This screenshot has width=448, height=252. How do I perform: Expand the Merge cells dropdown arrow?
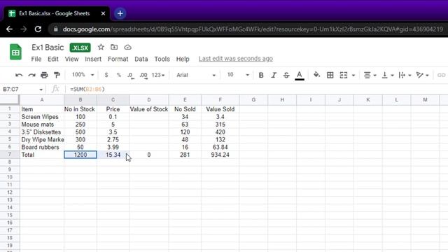[353, 75]
